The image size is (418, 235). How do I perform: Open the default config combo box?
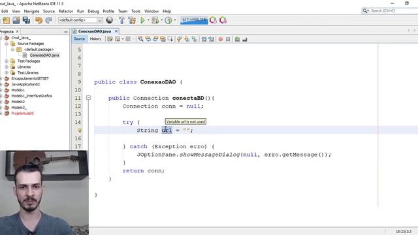pyautogui.click(x=80, y=20)
